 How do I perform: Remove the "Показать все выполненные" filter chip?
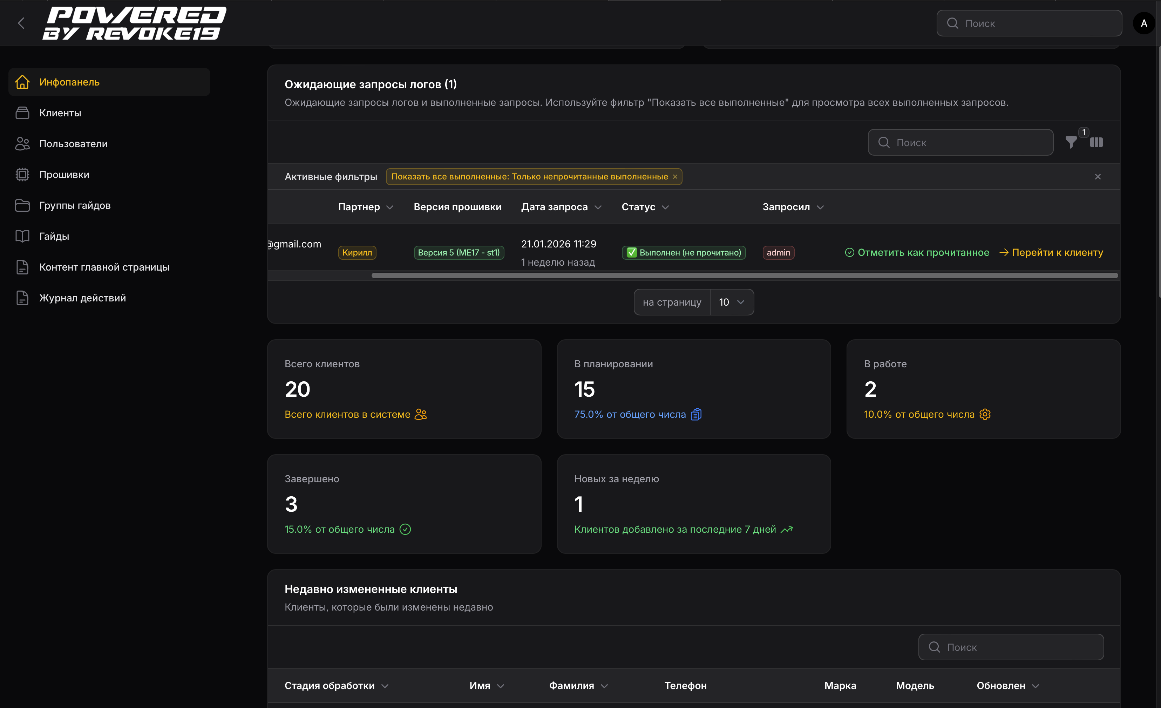click(675, 177)
